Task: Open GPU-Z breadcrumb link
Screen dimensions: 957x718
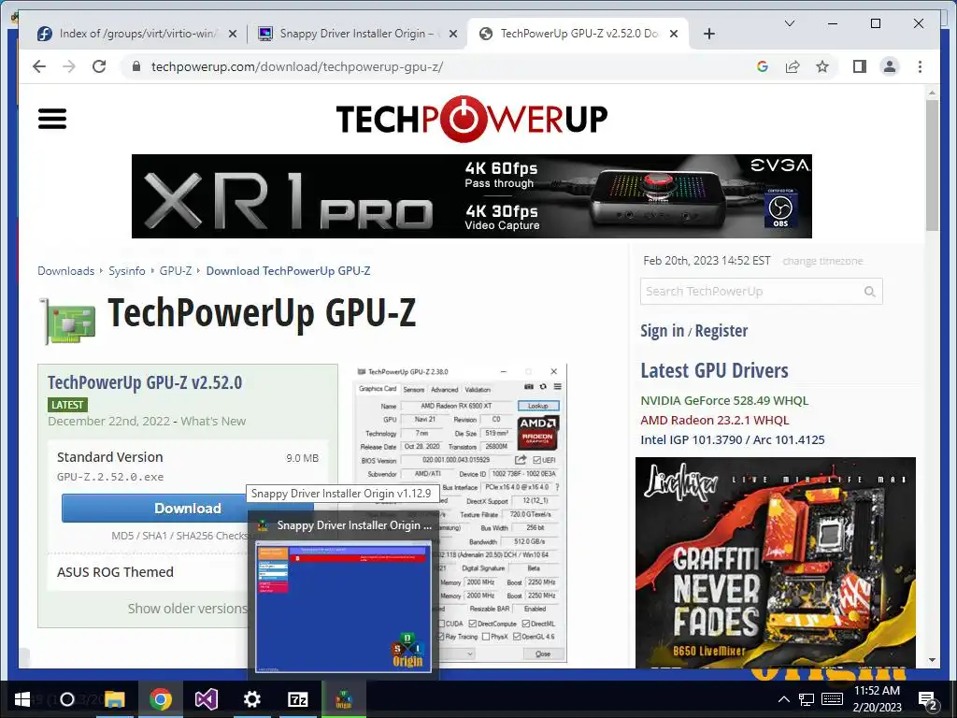Action: pyautogui.click(x=175, y=270)
